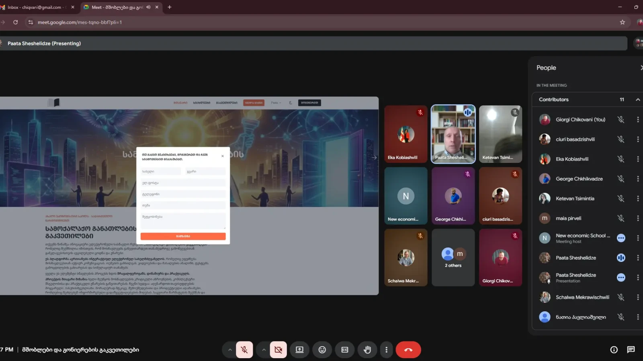Click the red leave call button
The height and width of the screenshot is (361, 643).
408,350
